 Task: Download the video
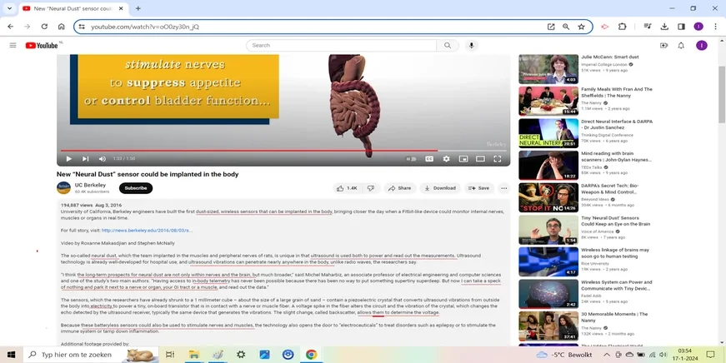440,188
